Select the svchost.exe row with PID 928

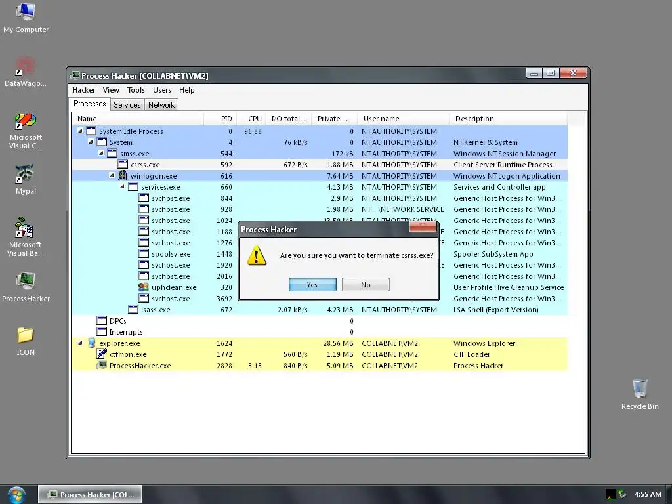[320, 209]
